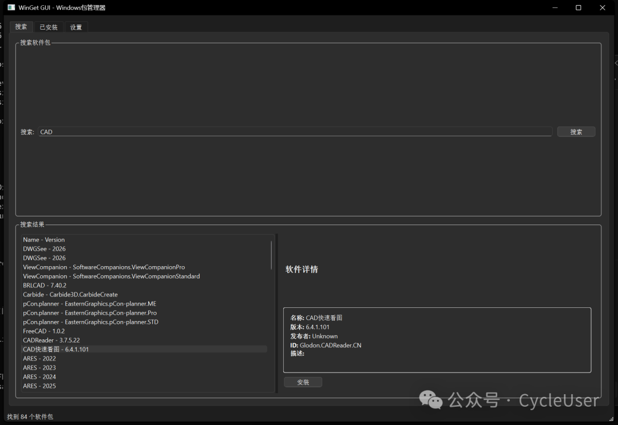This screenshot has height=425, width=618.
Task: Select ARES - 2024 row
Action: [x=145, y=376]
